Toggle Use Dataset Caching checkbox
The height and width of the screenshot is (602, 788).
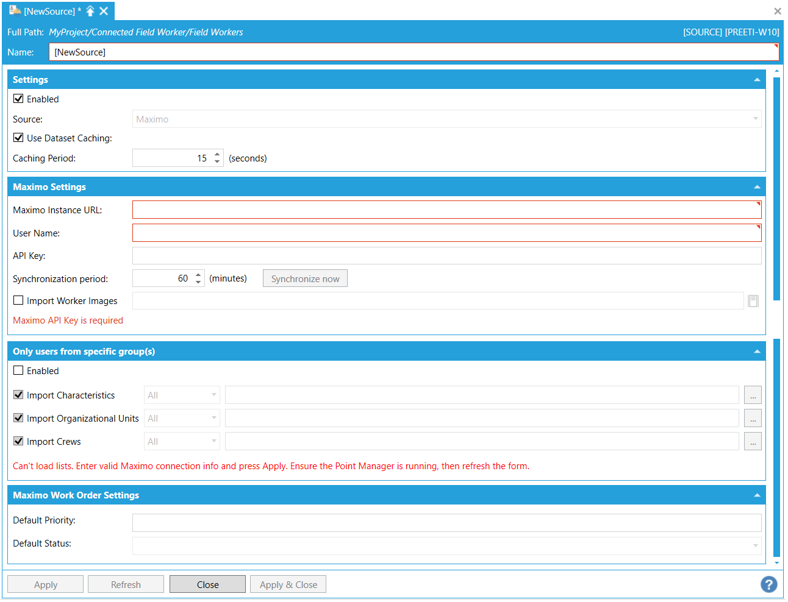[x=18, y=138]
